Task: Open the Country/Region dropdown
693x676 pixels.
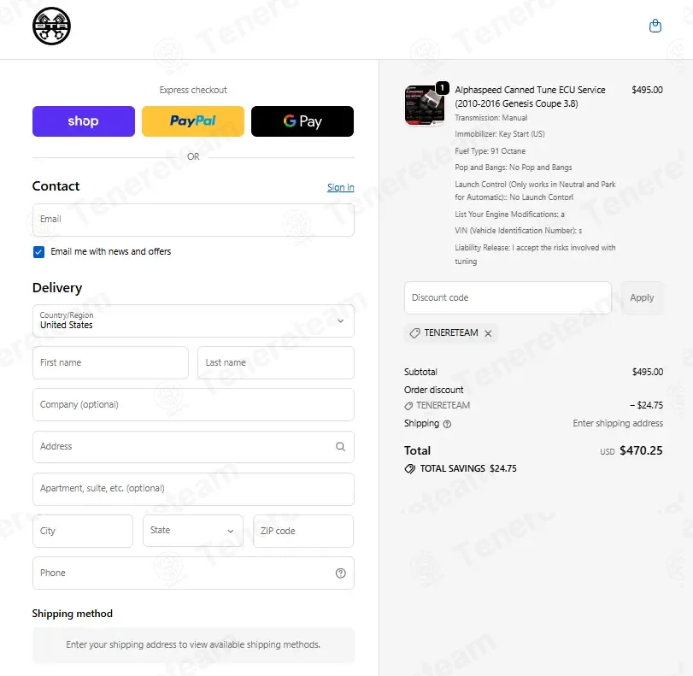Action: click(x=193, y=320)
